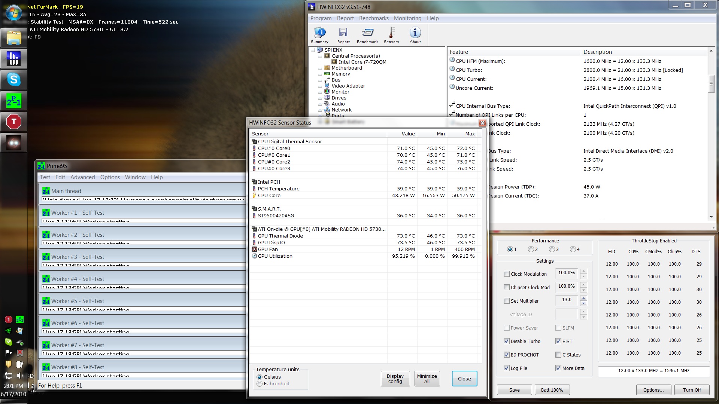Expand the Video Adapter tree node
719x404 pixels.
tap(320, 86)
